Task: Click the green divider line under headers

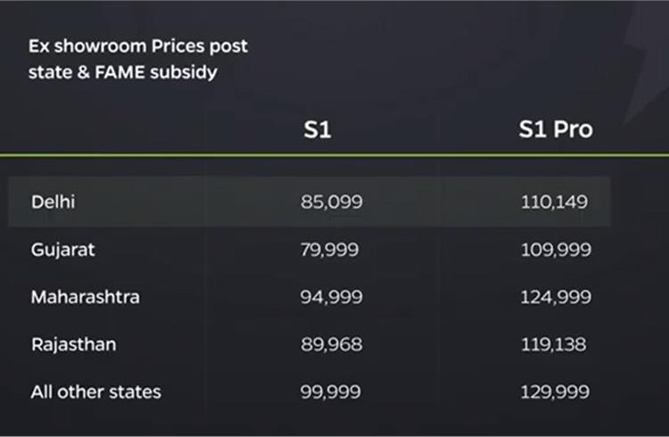Action: click(x=334, y=155)
